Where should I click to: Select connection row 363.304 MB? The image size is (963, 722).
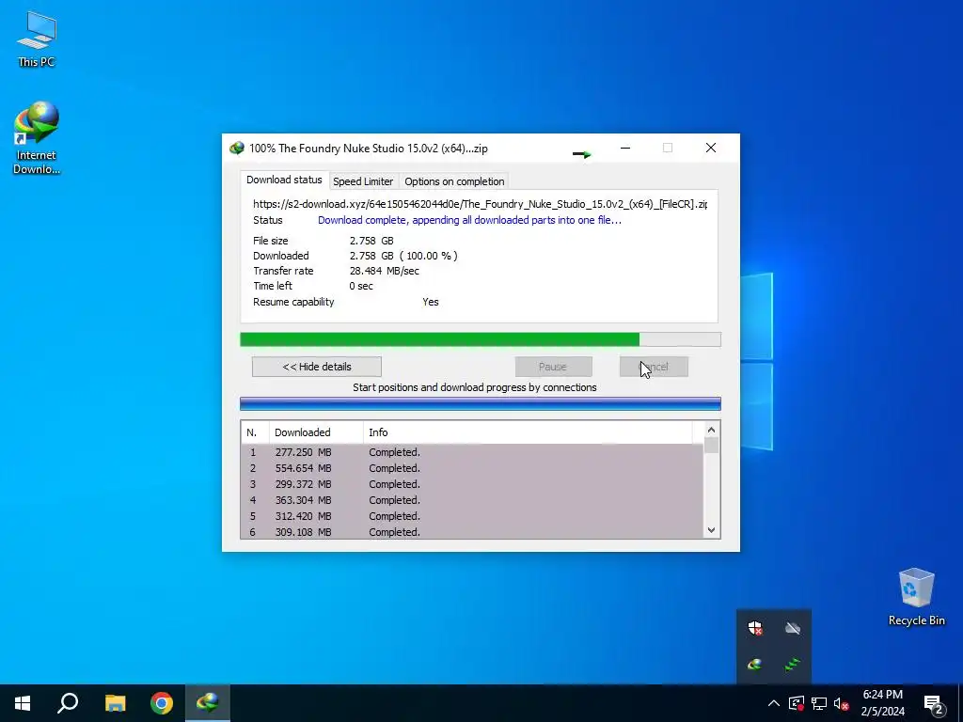(x=472, y=500)
